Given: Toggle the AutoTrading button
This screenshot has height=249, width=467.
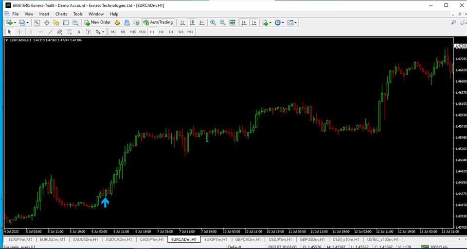Looking at the screenshot, I should pyautogui.click(x=158, y=23).
